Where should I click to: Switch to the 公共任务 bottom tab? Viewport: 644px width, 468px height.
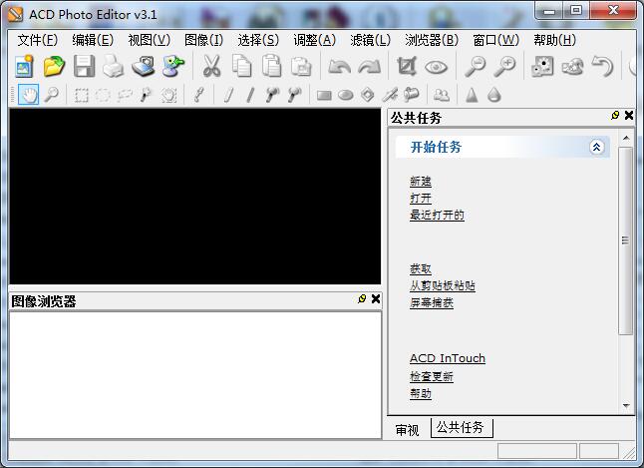460,428
